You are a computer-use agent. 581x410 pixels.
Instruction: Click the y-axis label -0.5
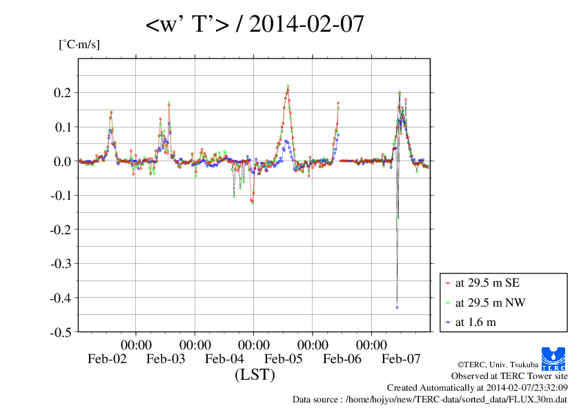pyautogui.click(x=61, y=332)
